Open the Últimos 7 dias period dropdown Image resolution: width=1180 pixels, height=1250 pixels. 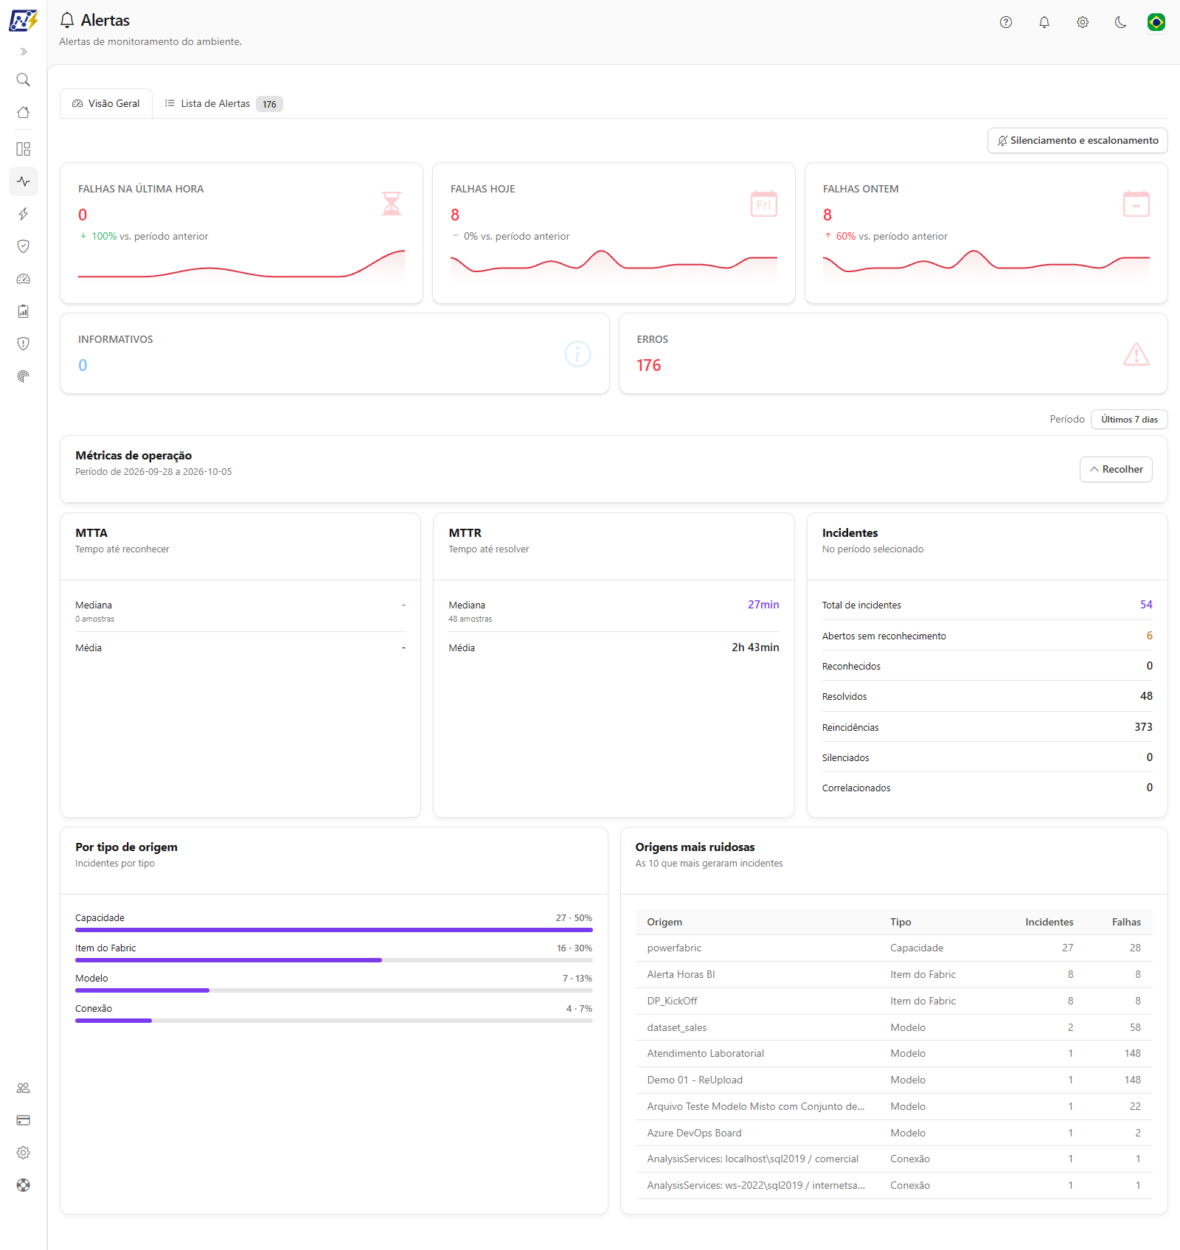pos(1129,420)
